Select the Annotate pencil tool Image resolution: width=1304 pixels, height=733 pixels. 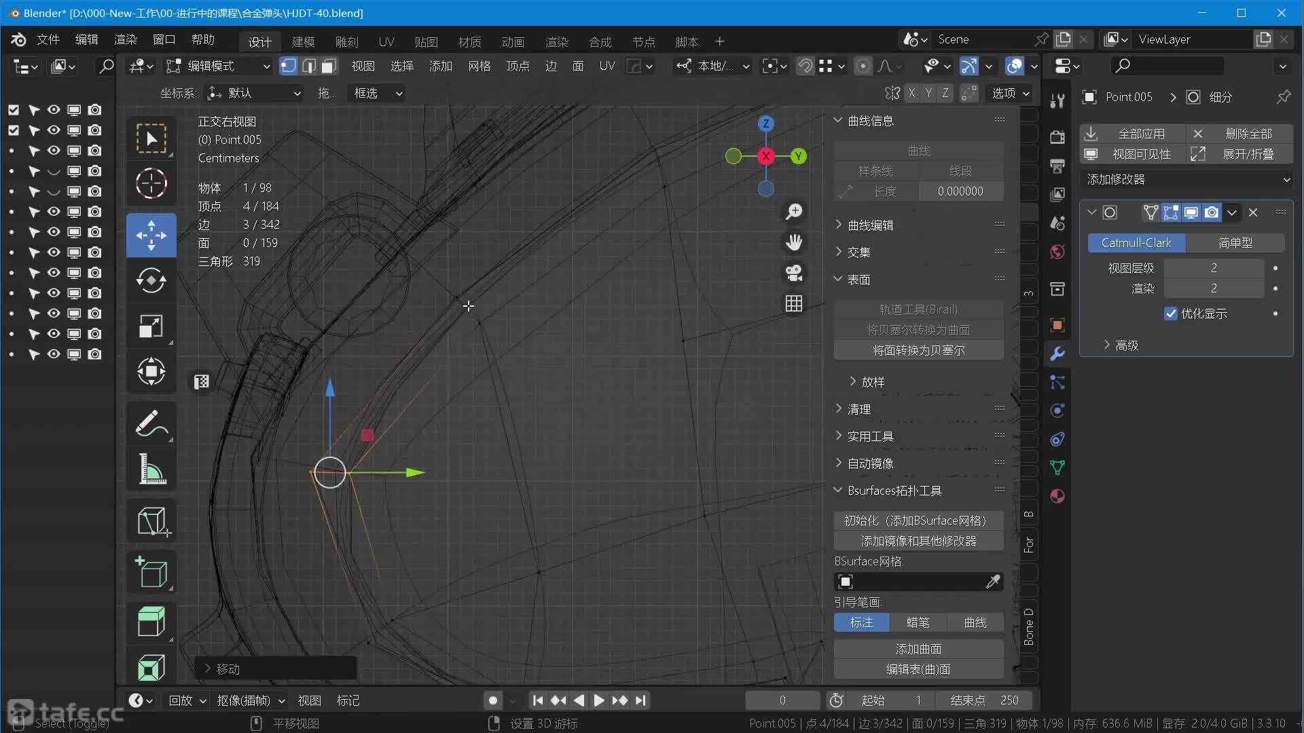coord(151,423)
